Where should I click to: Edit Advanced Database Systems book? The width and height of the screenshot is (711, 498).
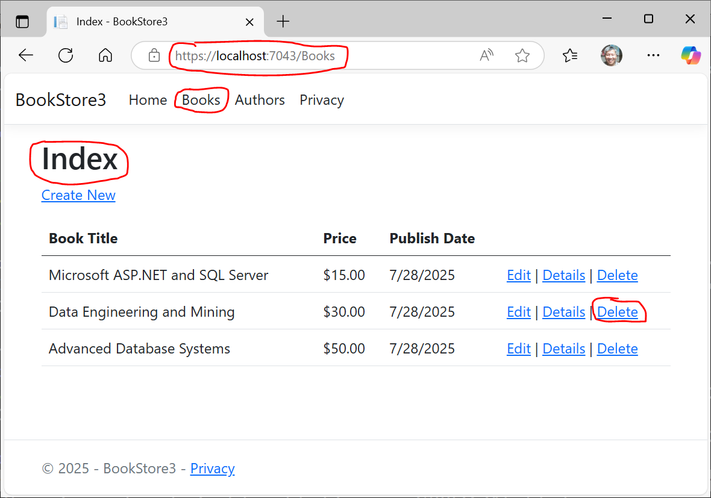[519, 349]
